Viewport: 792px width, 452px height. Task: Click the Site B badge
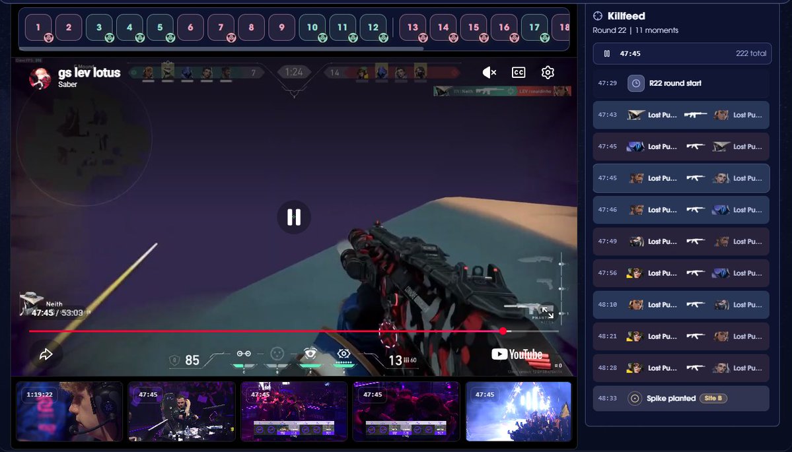tap(713, 398)
